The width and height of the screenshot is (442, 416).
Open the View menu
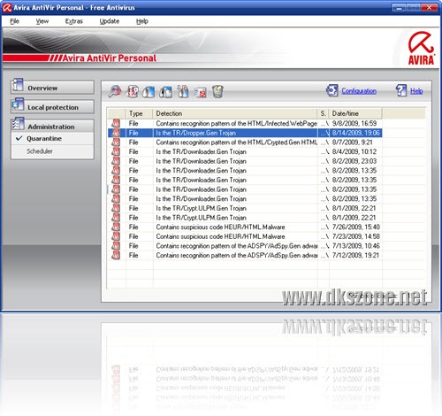tap(42, 21)
